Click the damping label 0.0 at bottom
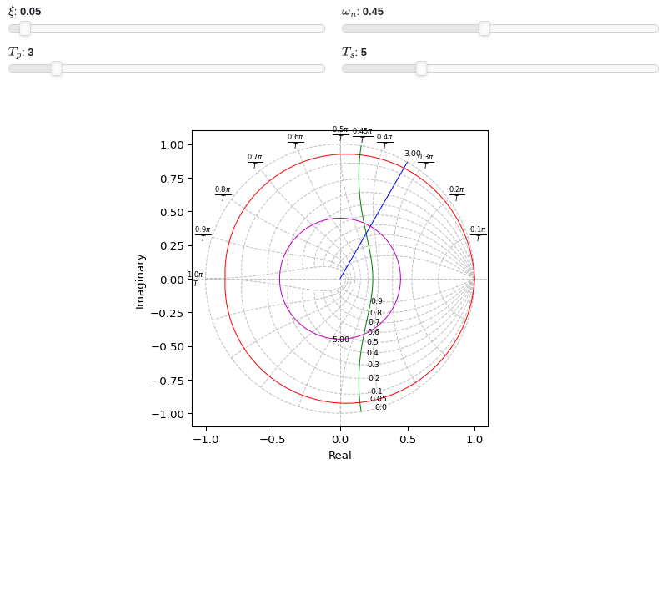 381,407
